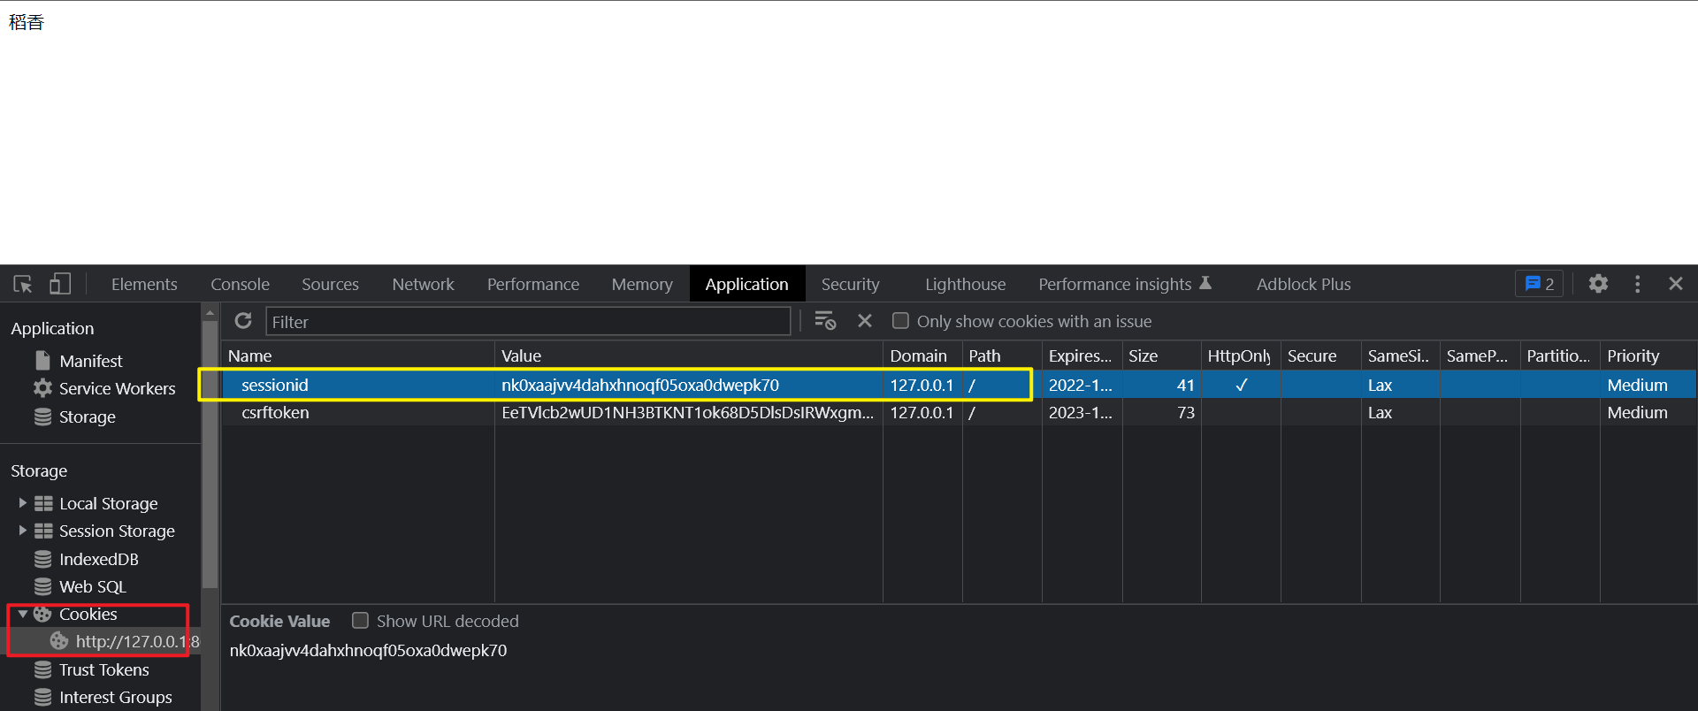Switch to the Elements tab
This screenshot has width=1698, height=711.
(144, 284)
